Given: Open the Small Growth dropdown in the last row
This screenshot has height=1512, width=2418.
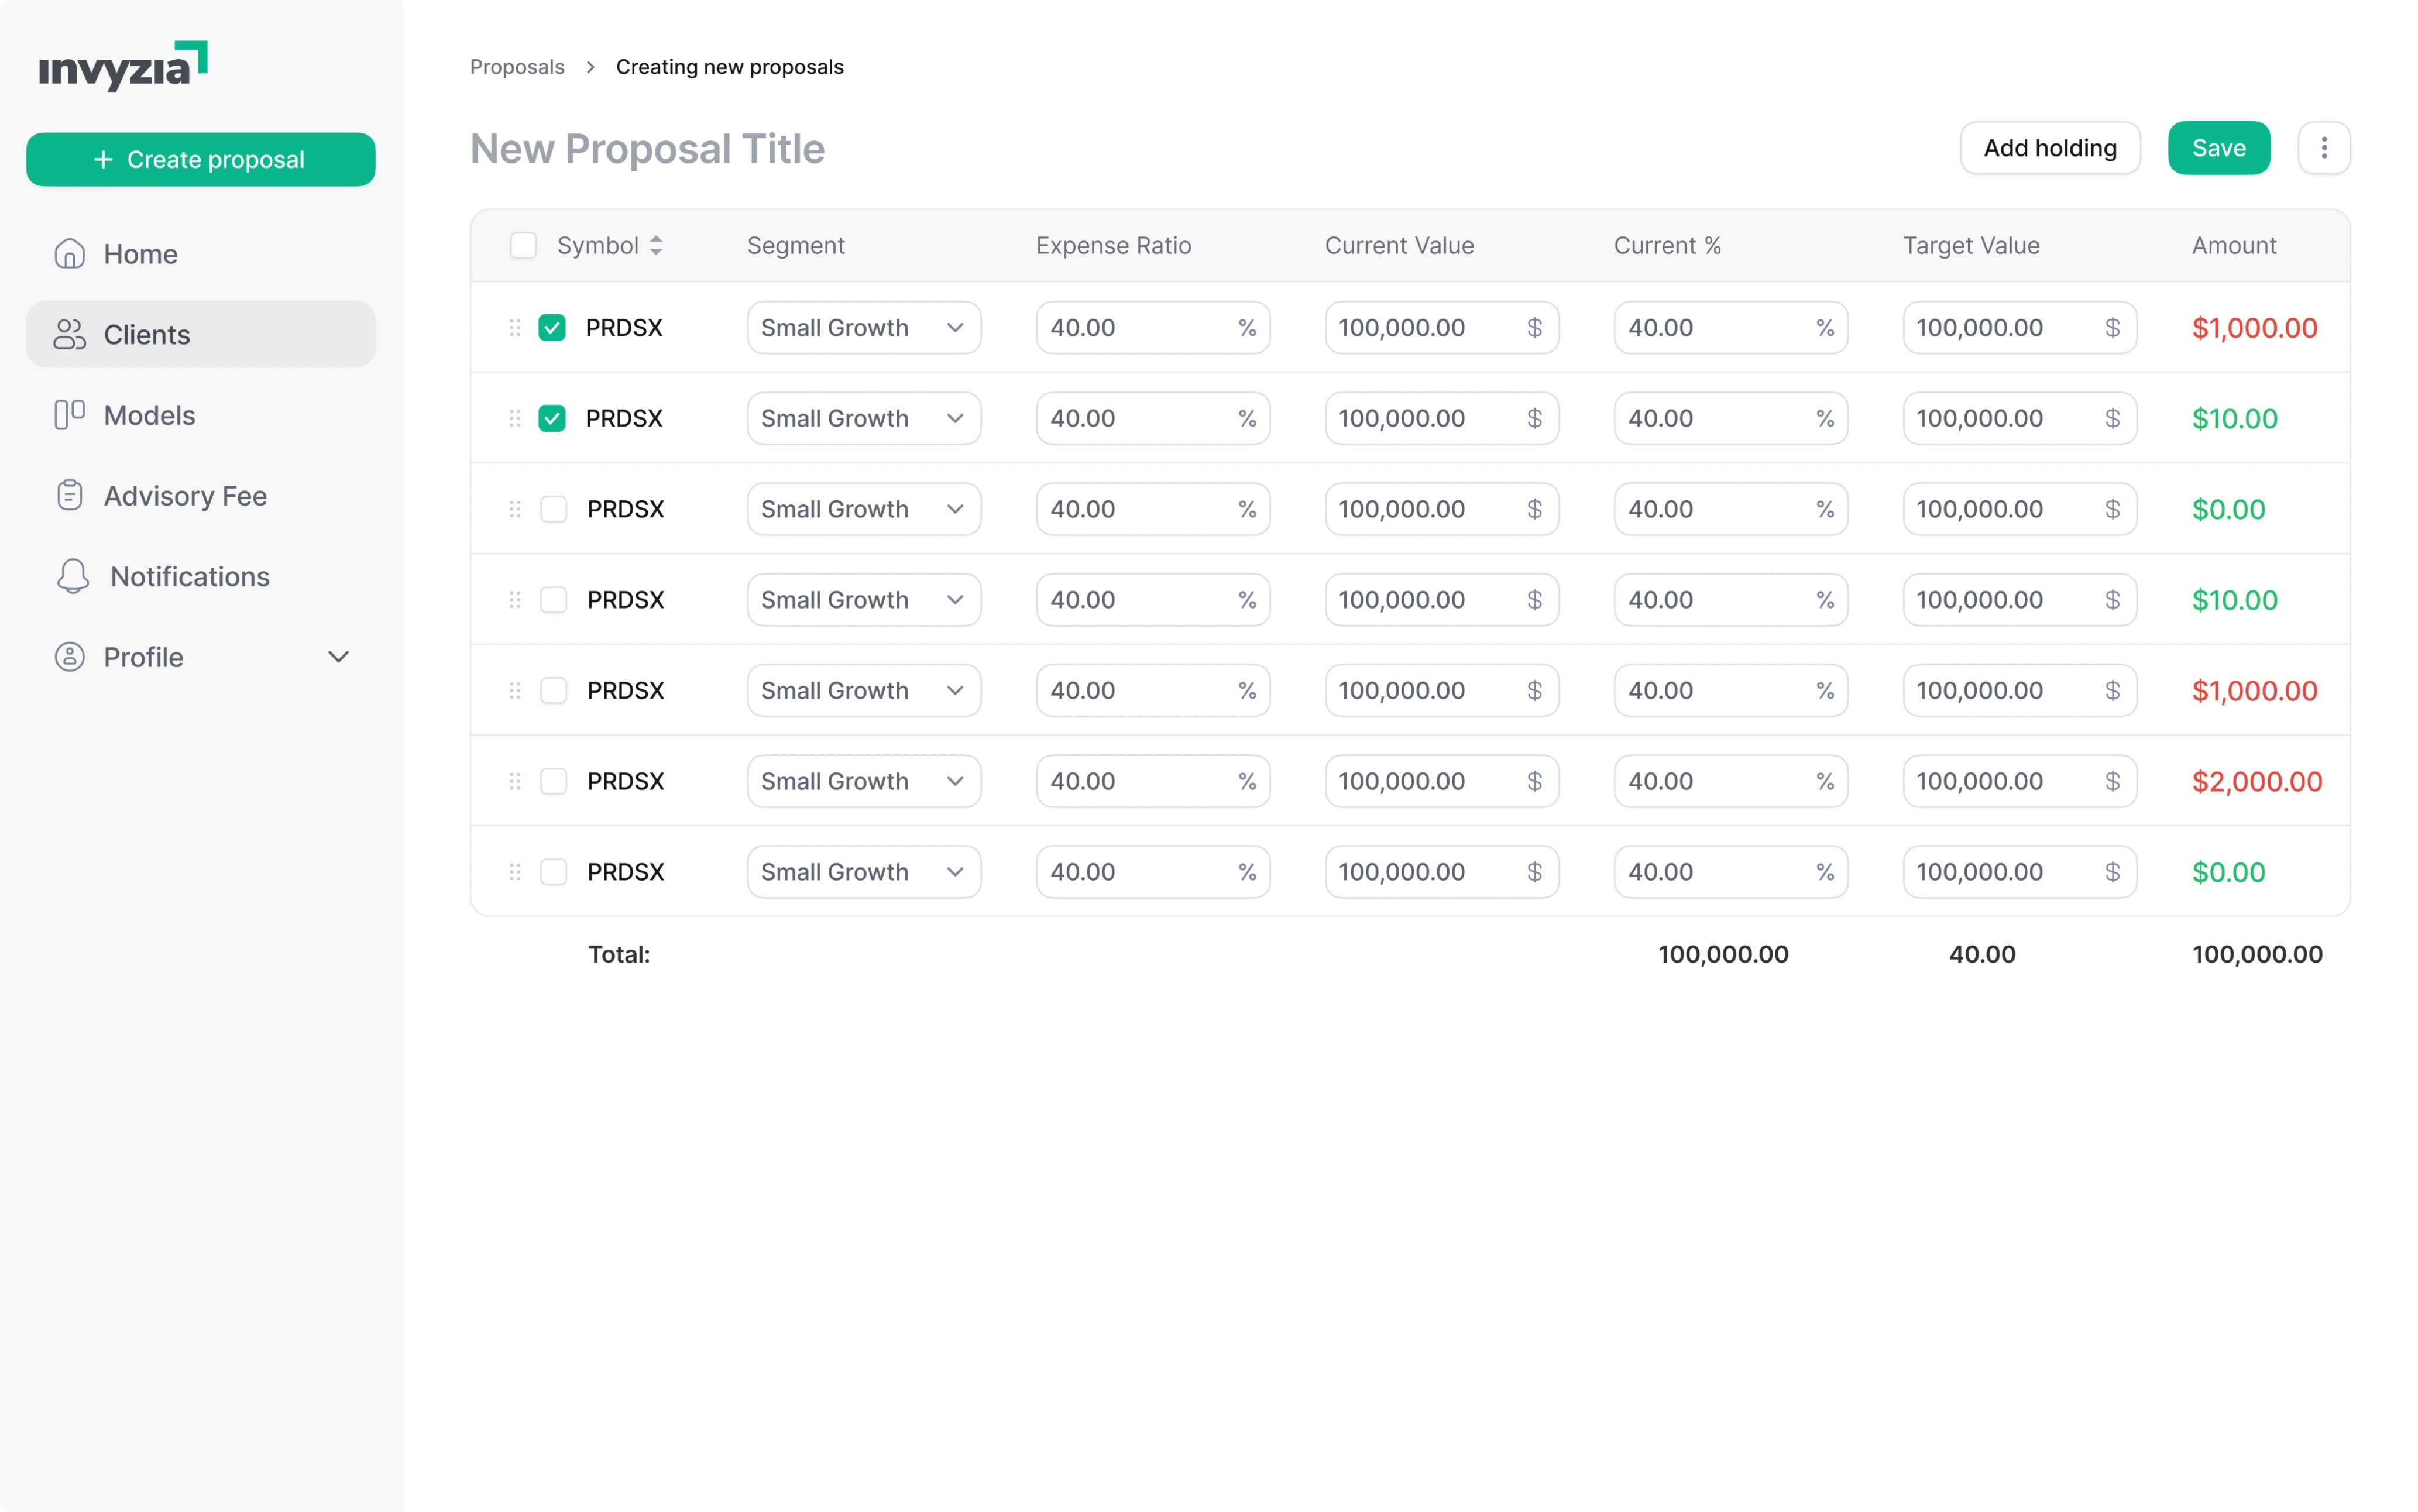Looking at the screenshot, I should tap(863, 871).
